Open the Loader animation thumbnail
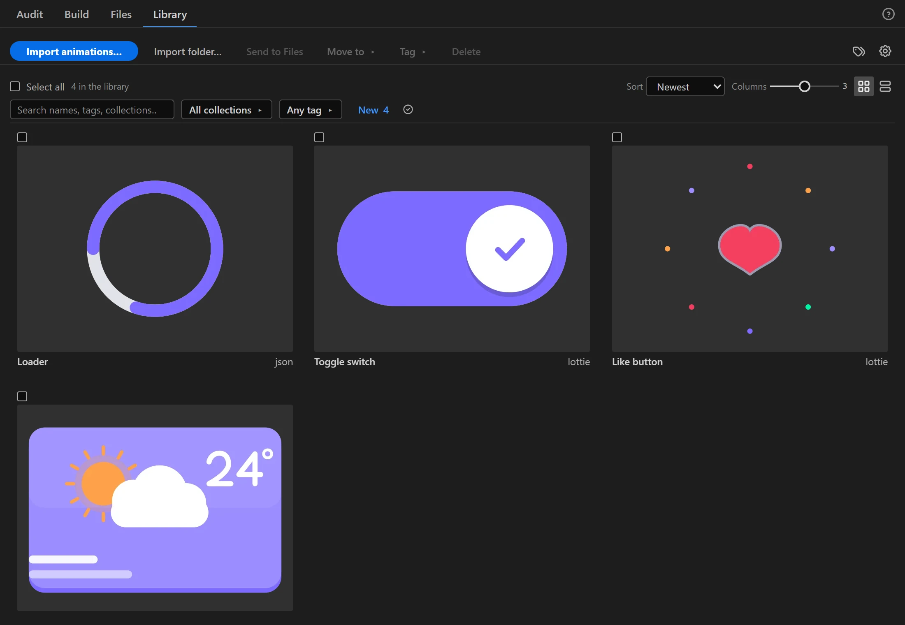The width and height of the screenshot is (905, 625). (x=155, y=248)
